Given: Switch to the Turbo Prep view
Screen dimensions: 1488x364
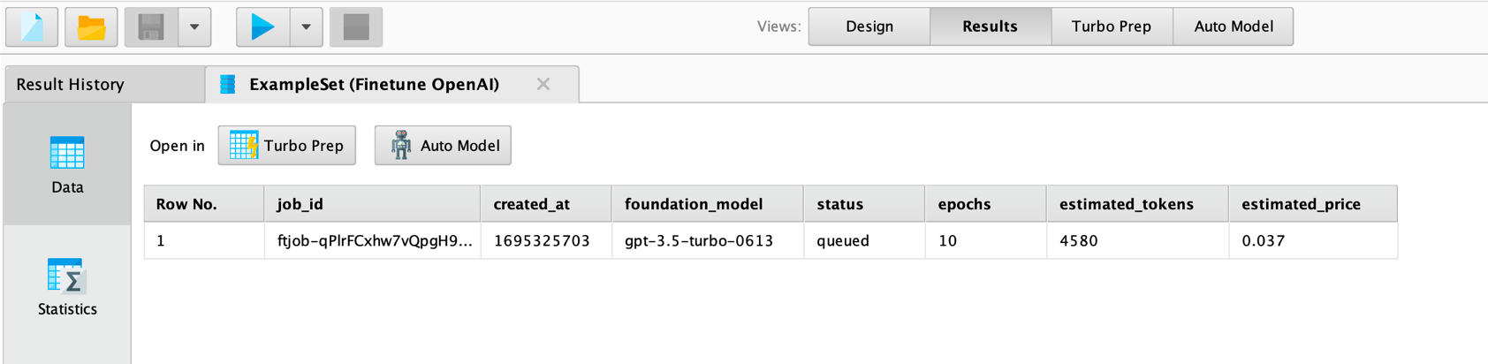Looking at the screenshot, I should pos(1111,27).
